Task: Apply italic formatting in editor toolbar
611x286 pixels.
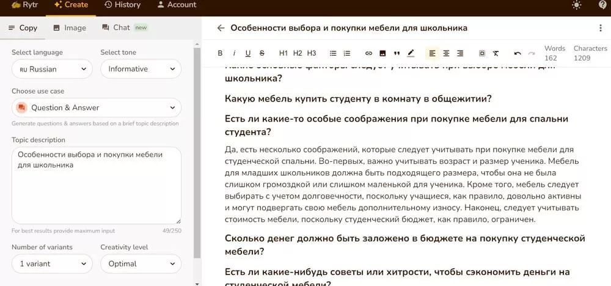Action: (234, 53)
